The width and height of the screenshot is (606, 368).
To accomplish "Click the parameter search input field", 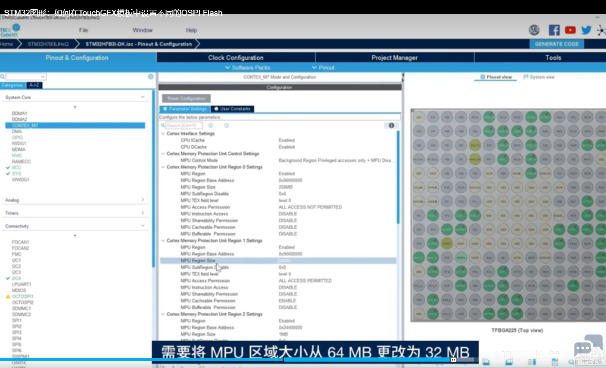I will [x=184, y=126].
